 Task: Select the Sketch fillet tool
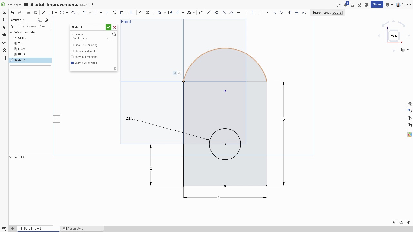coord(140,13)
